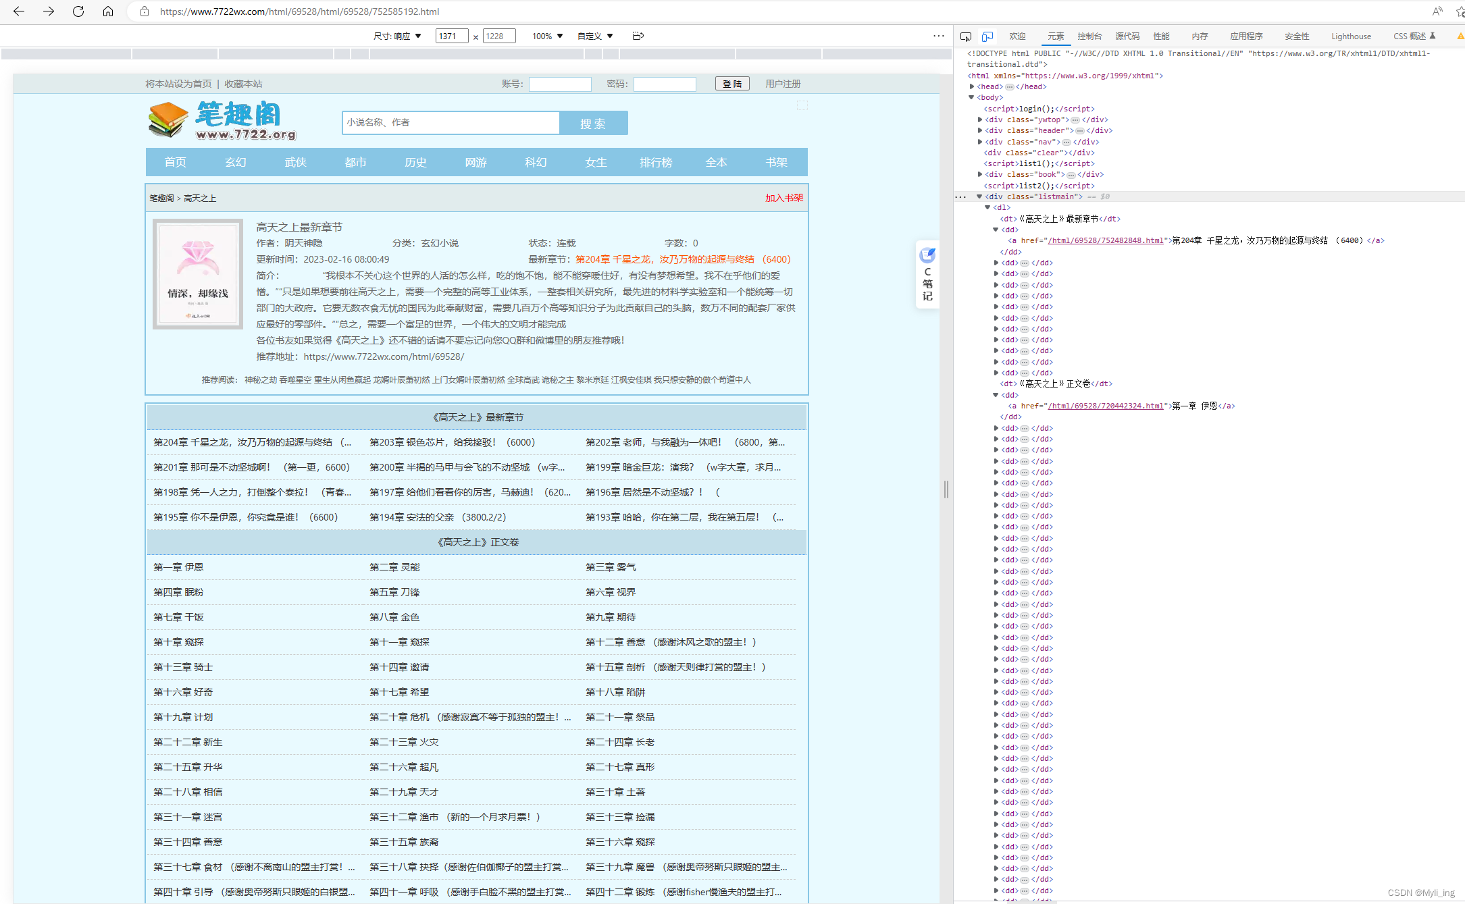The height and width of the screenshot is (904, 1465).
Task: Switch to the 控制台 DevTools tab
Action: coord(1089,36)
